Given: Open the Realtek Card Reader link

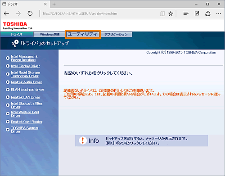Looking at the screenshot, I should click(x=27, y=122).
